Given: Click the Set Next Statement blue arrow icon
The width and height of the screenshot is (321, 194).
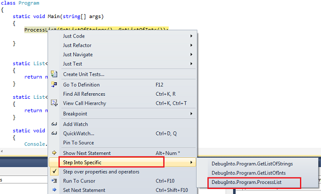Looking at the screenshot, I should pos(54,190).
